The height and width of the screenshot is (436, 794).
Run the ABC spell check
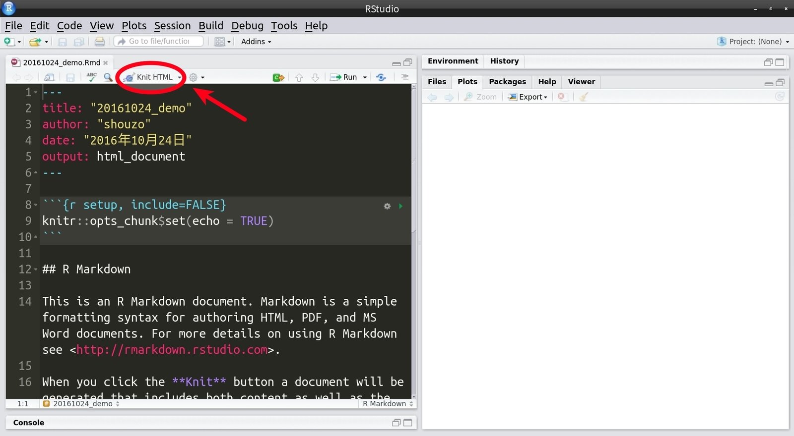point(91,77)
